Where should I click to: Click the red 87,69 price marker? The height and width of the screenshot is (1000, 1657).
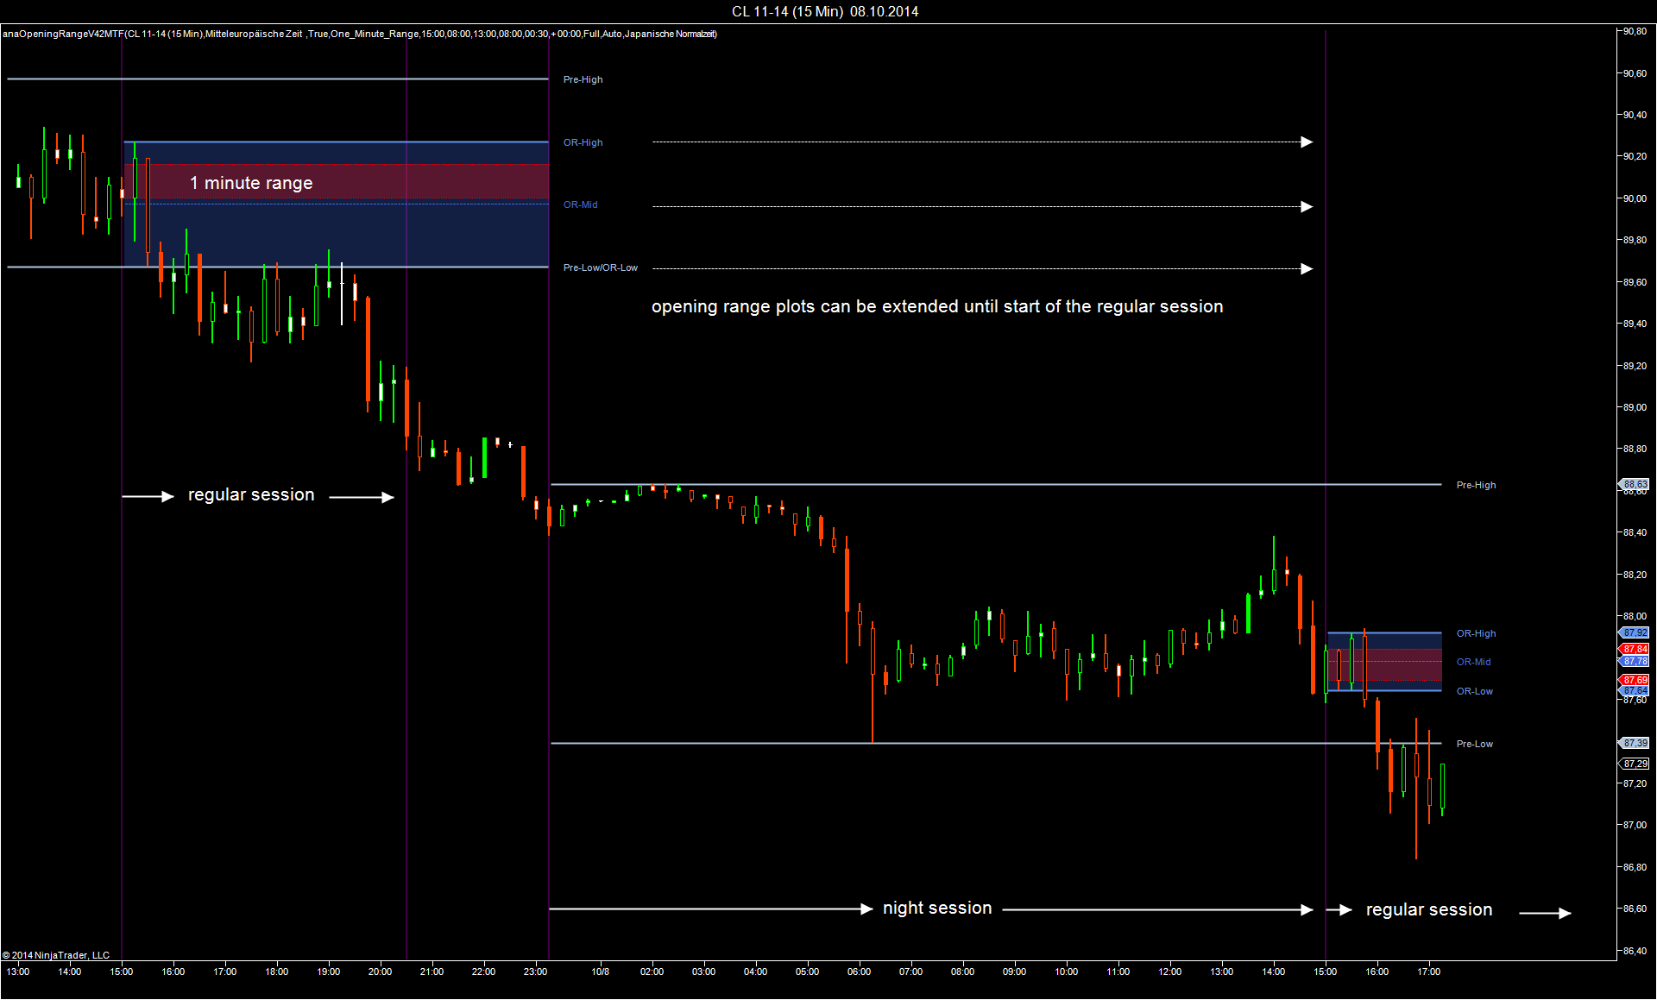tap(1635, 680)
